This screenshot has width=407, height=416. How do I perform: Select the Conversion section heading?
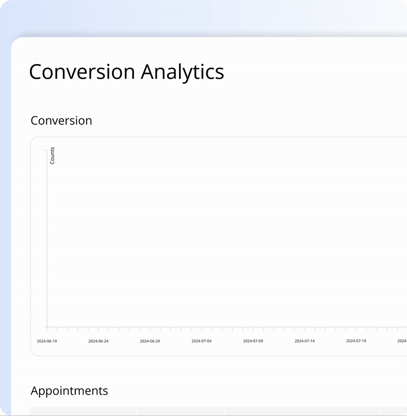click(x=61, y=120)
